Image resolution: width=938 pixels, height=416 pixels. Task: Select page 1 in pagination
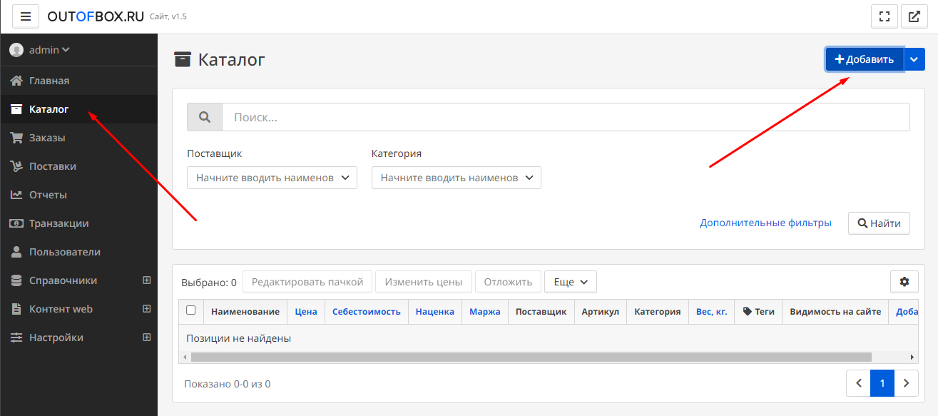[882, 383]
